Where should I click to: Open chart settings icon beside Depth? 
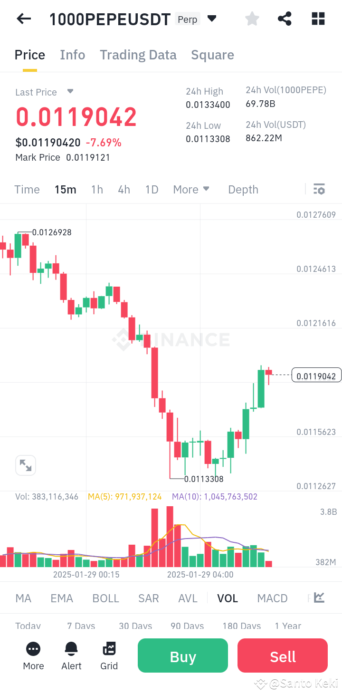319,189
